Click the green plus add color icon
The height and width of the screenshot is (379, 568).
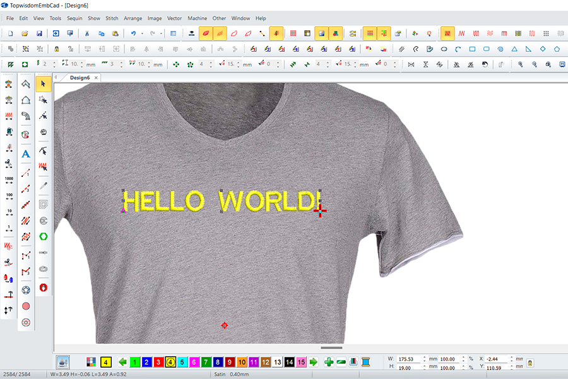(x=329, y=362)
